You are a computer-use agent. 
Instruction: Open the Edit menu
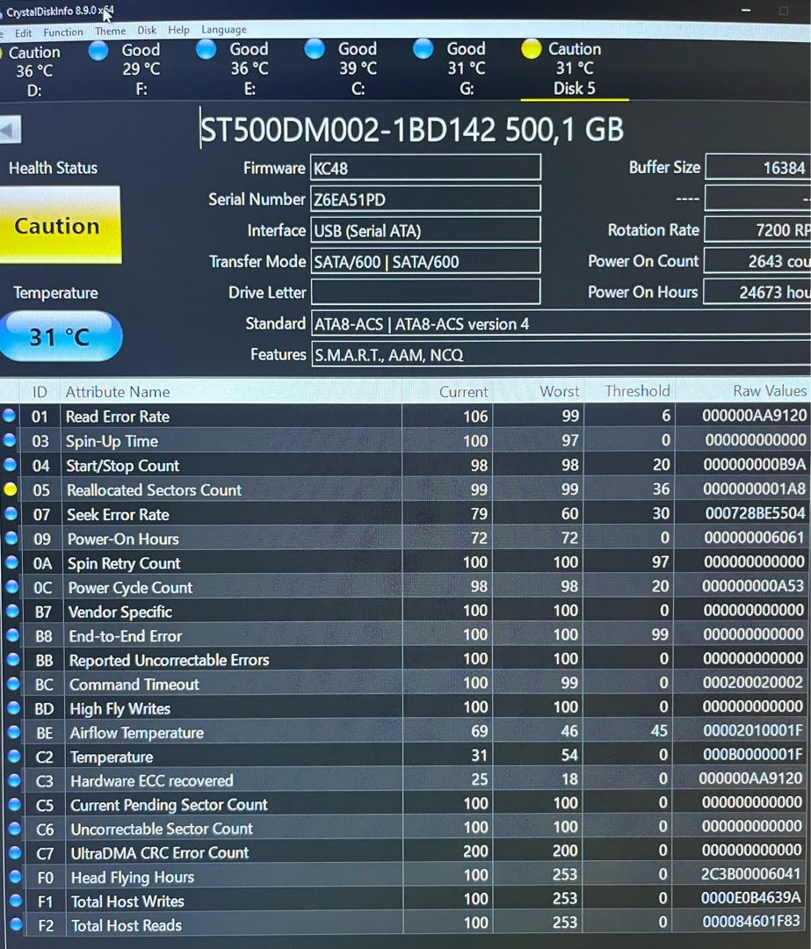click(x=23, y=33)
